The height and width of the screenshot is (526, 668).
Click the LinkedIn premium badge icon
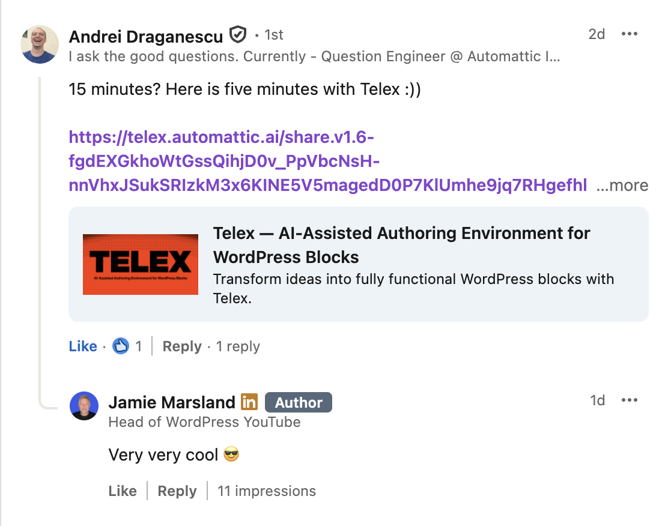click(249, 402)
